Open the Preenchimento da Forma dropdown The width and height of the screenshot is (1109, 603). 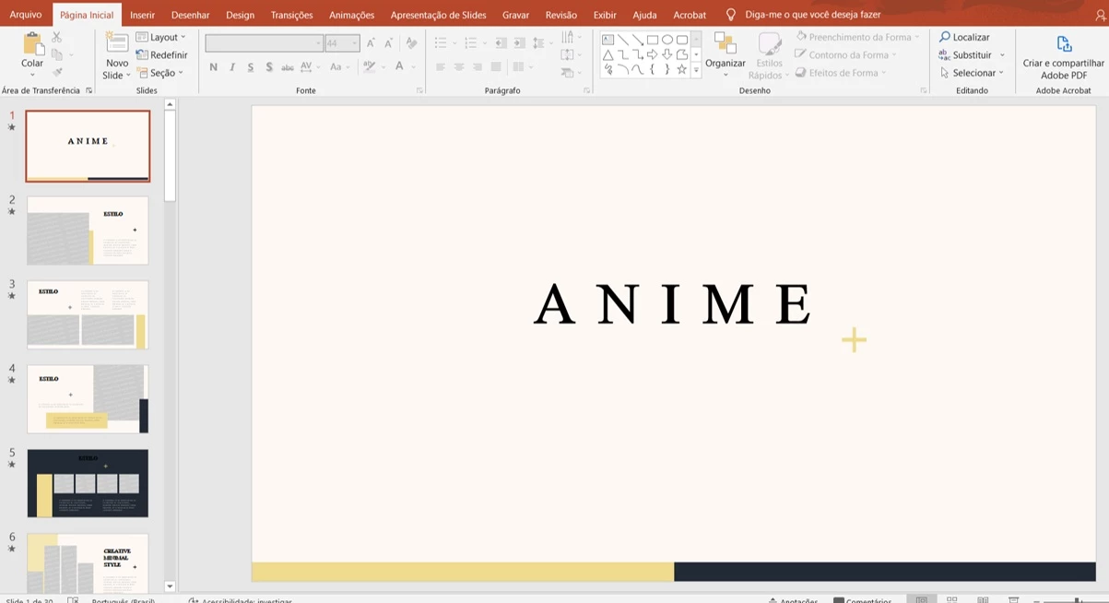pyautogui.click(x=857, y=37)
